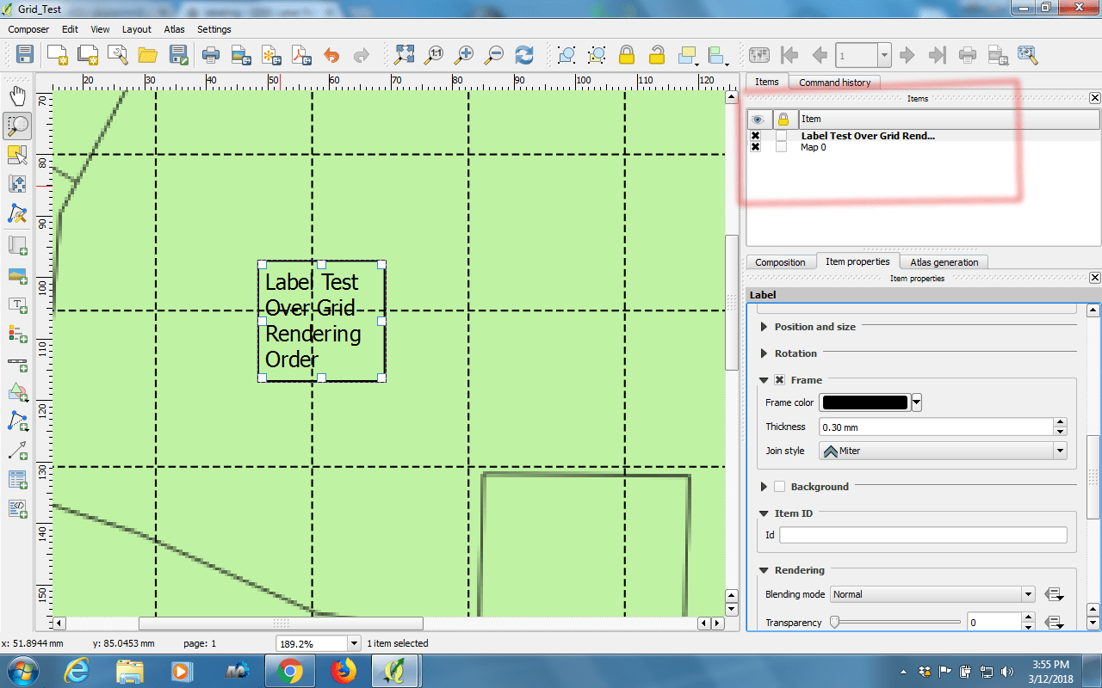
Task: Open the Layout menu
Action: [x=136, y=28]
